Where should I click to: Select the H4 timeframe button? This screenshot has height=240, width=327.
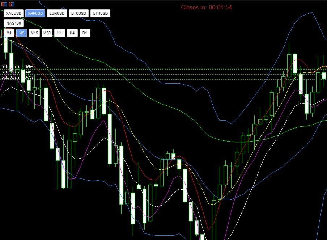click(x=72, y=33)
